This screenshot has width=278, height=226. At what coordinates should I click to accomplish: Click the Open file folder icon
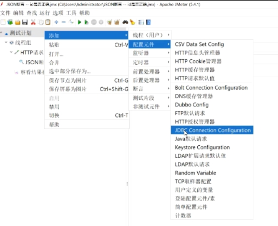(18, 22)
